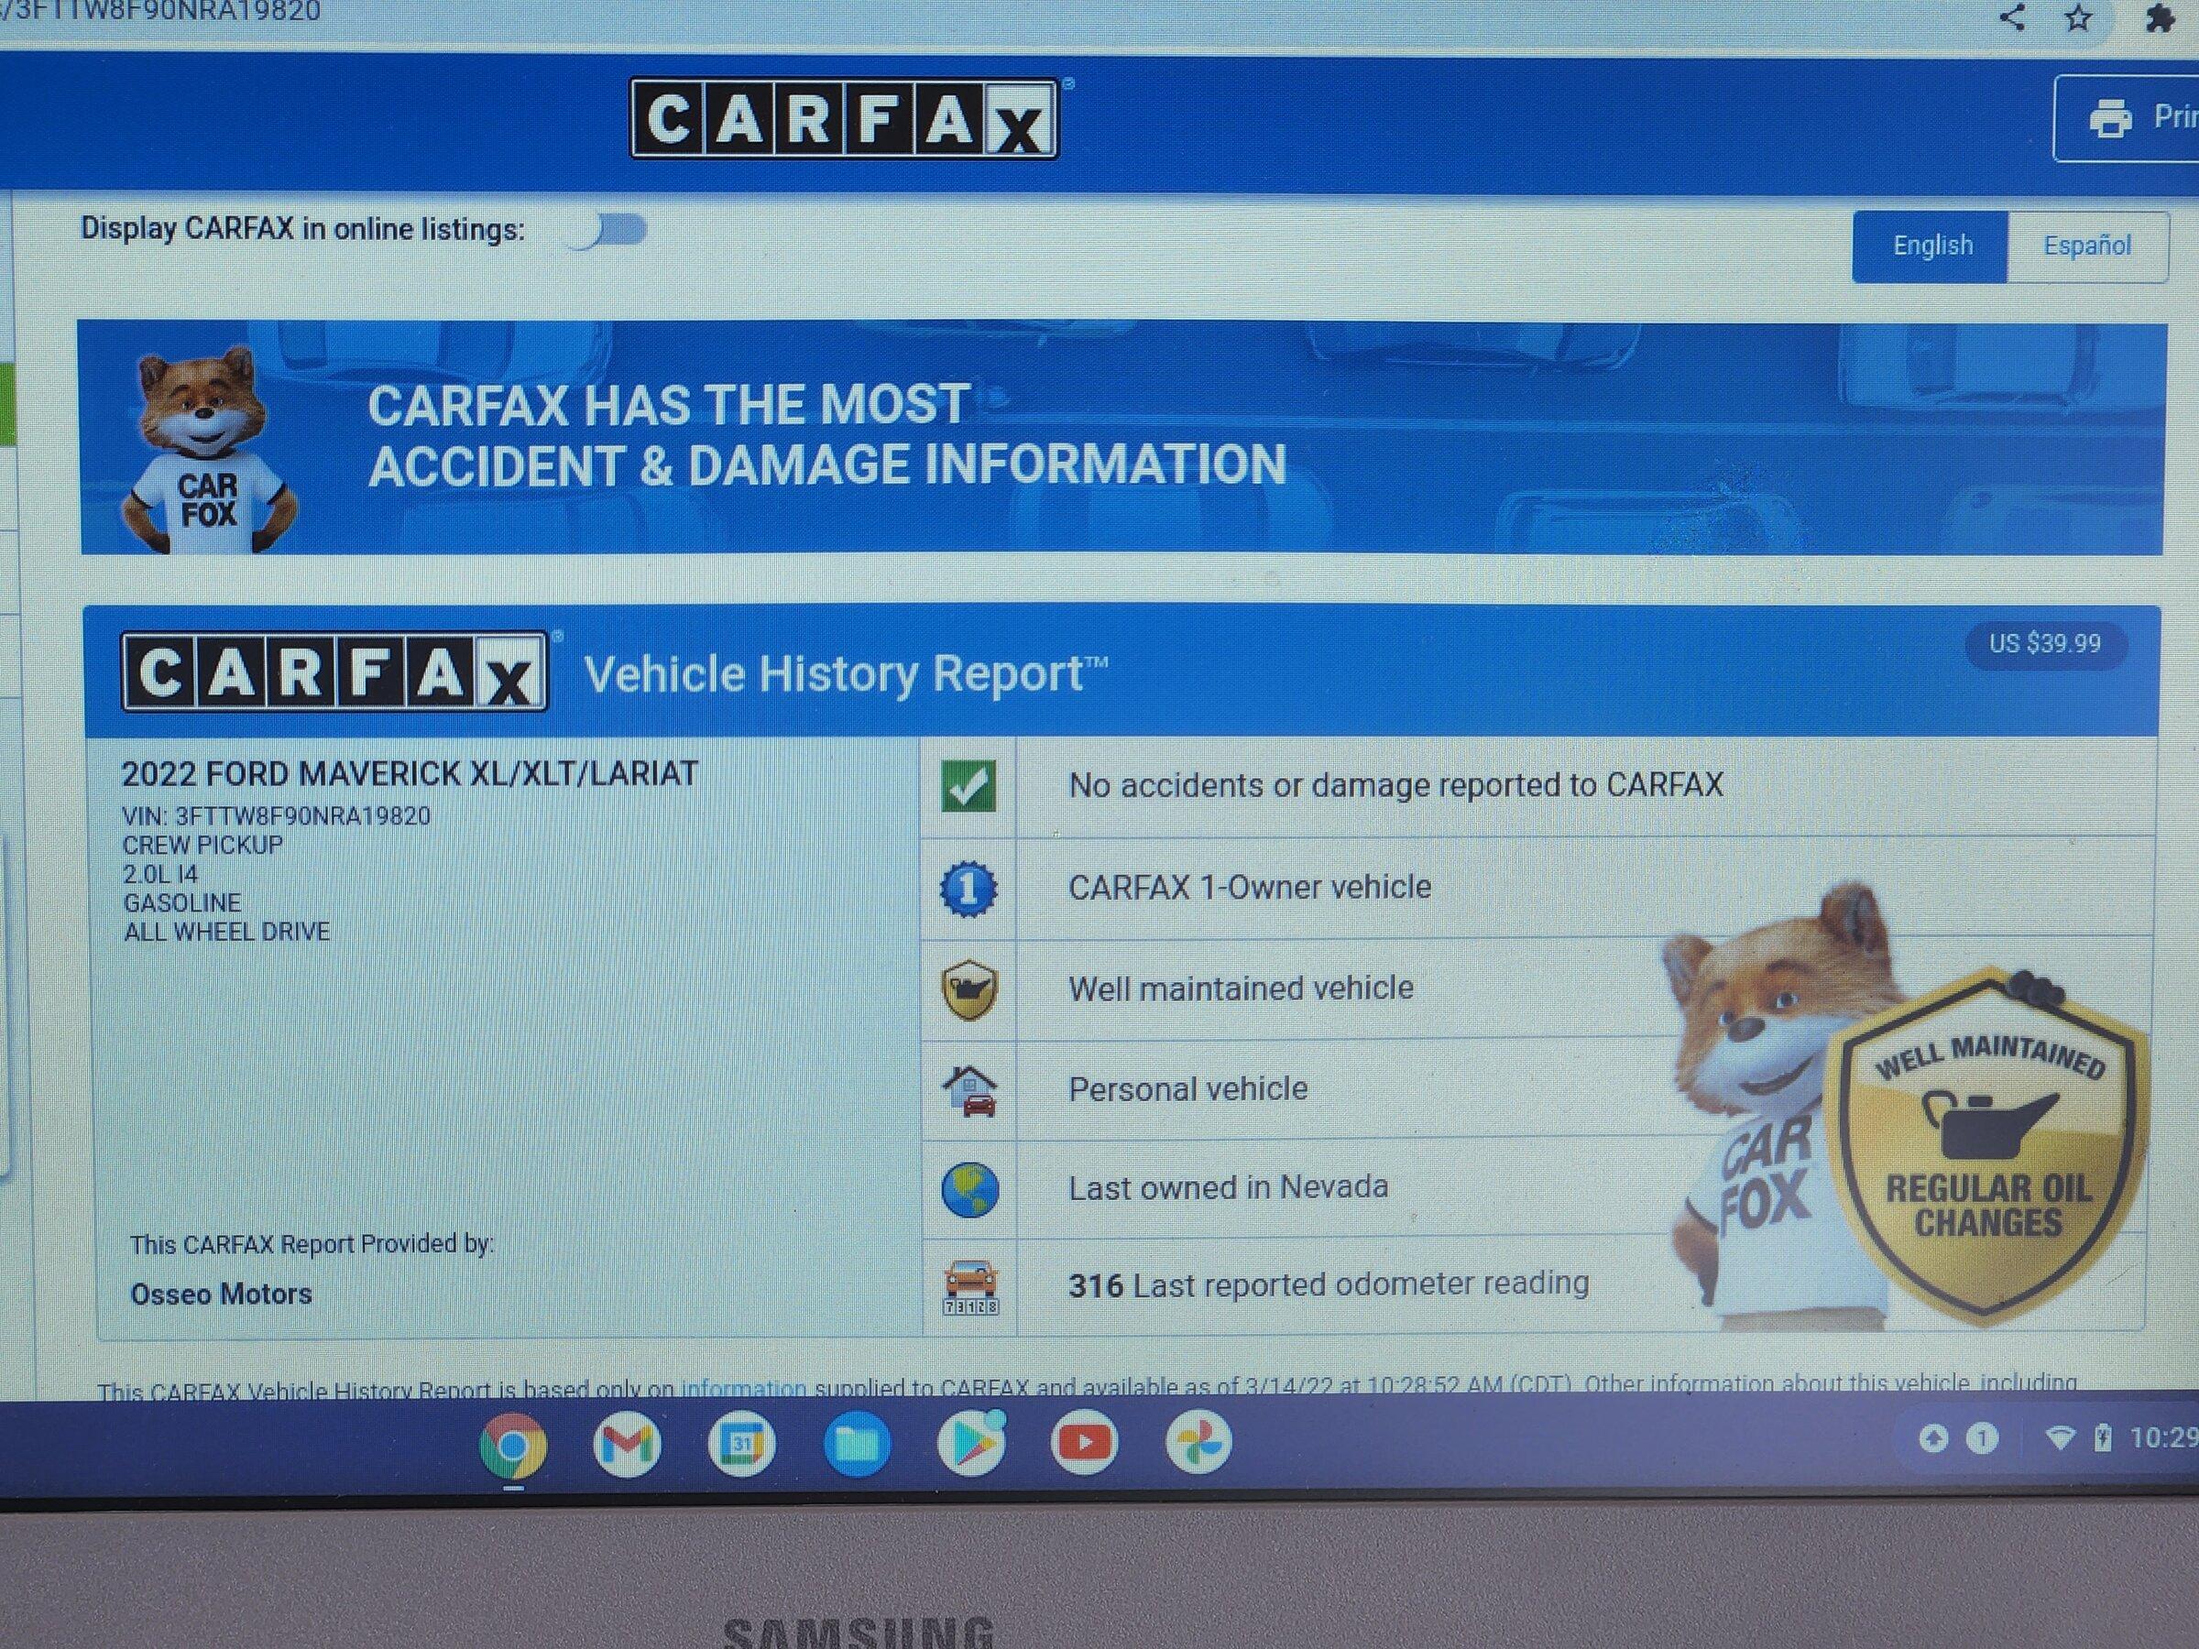
Task: Click the blue 1-Owner badge icon
Action: [968, 888]
